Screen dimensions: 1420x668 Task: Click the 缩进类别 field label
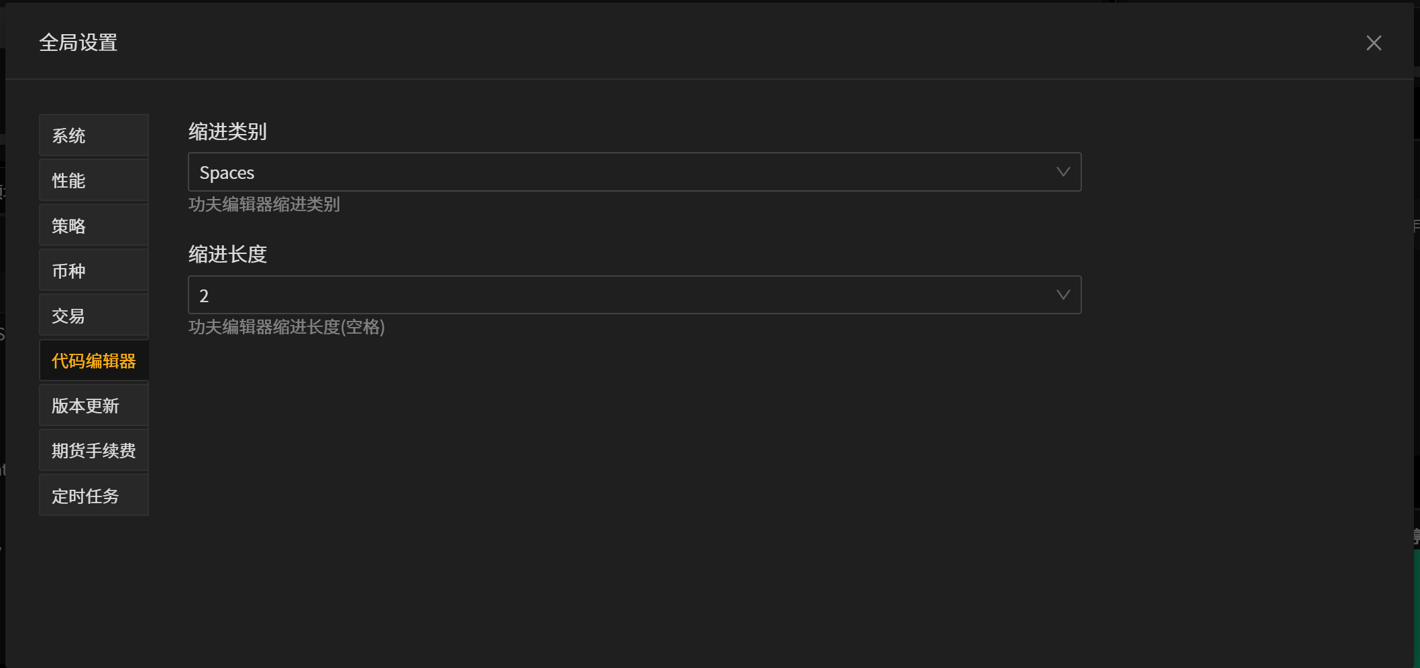227,131
